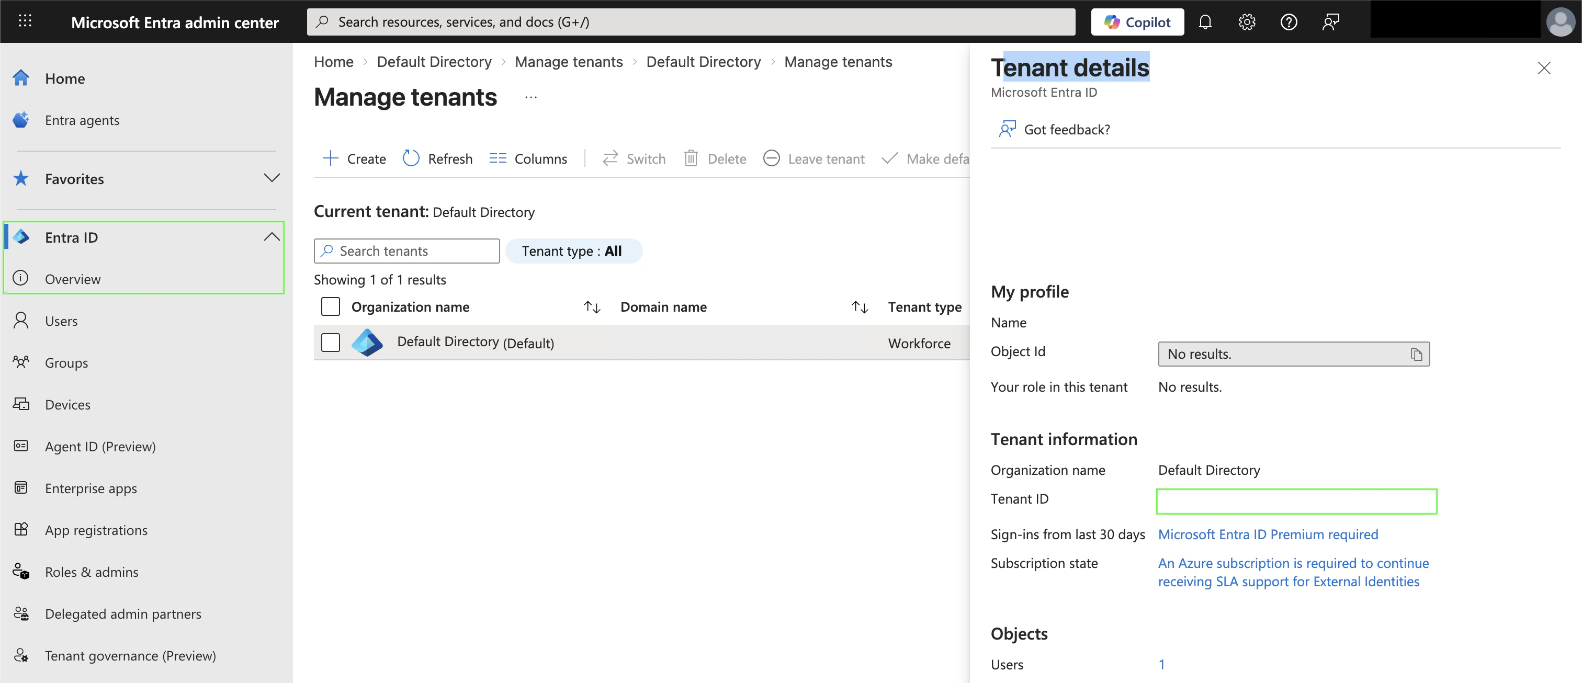Viewport: 1582px width, 683px height.
Task: Collapse the Entra ID section
Action: click(x=272, y=237)
